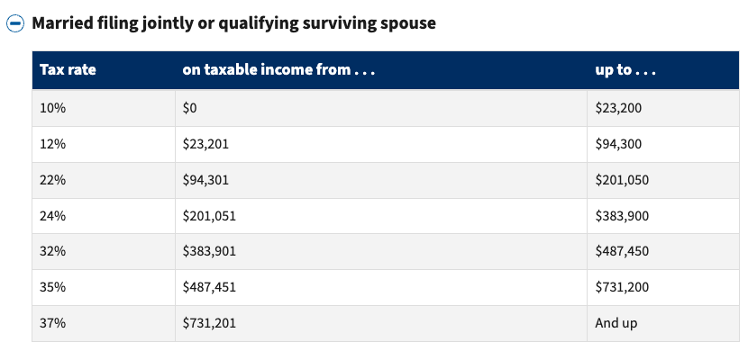Select the 24% tax rate cell
This screenshot has height=360, width=748.
[53, 215]
